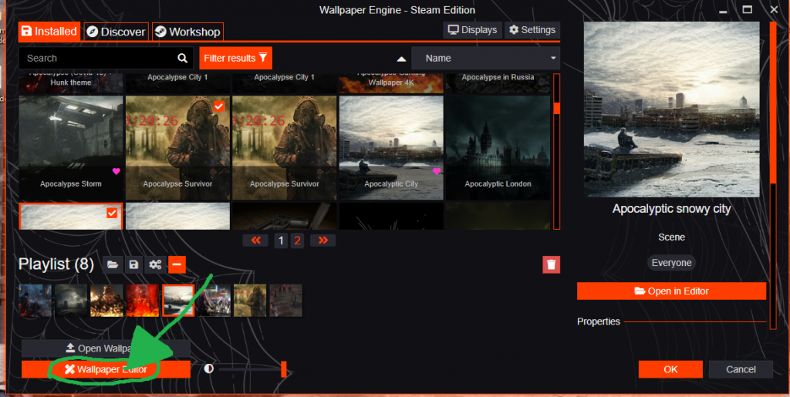Click the 'Scene' type label
This screenshot has height=397, width=790.
pos(672,237)
